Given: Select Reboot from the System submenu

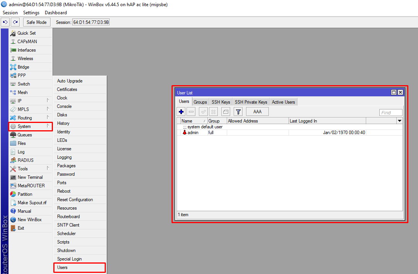Looking at the screenshot, I should (64, 191).
